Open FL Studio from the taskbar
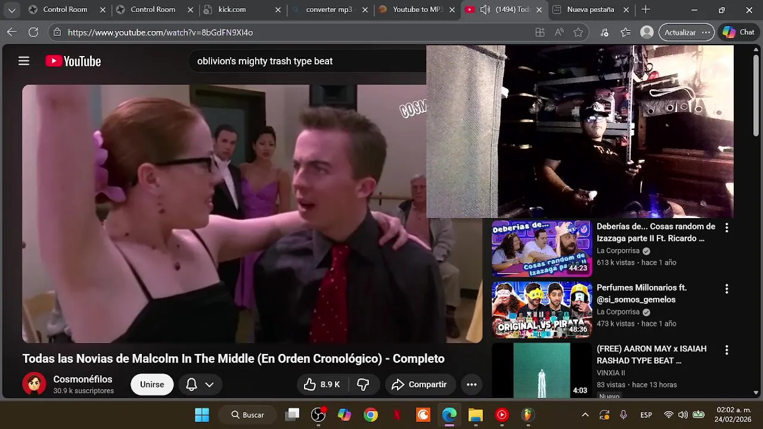 [528, 415]
